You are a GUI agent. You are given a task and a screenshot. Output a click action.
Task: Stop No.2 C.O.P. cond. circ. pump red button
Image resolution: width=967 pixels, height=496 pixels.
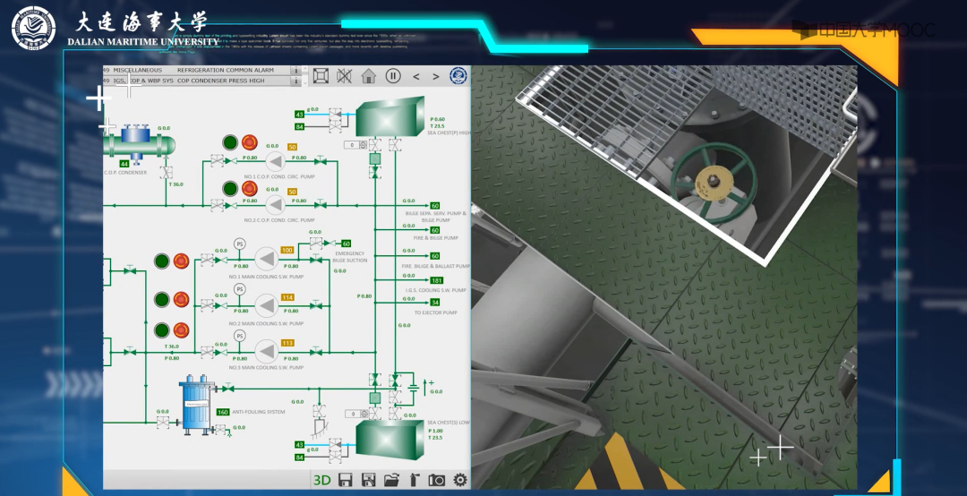(x=249, y=188)
